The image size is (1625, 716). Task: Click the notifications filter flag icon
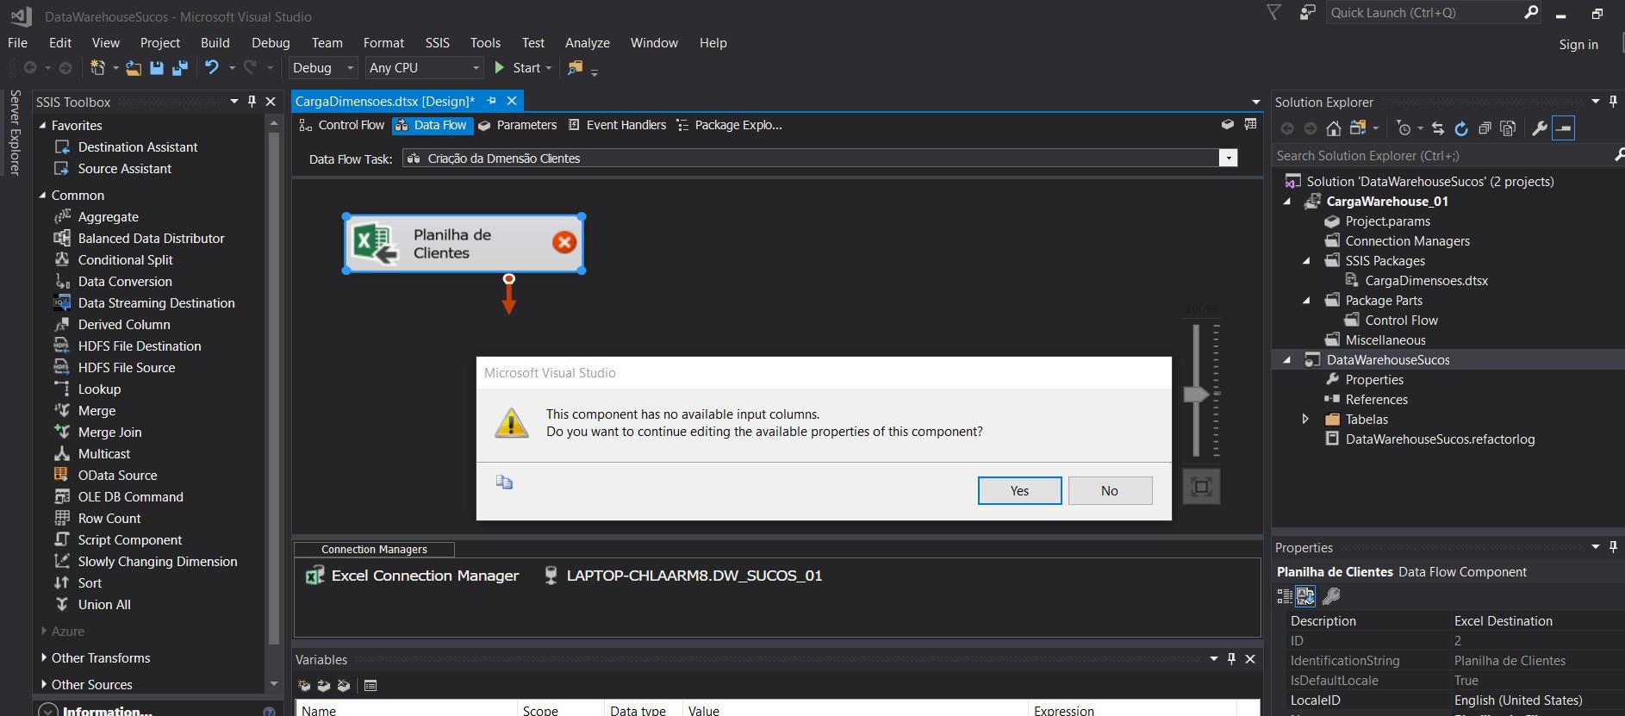pos(1273,12)
